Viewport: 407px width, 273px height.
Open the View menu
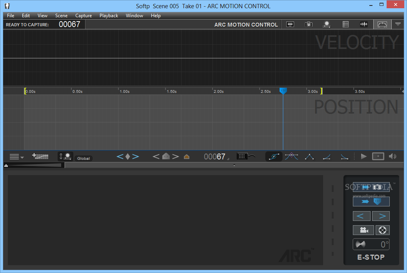[x=42, y=16]
